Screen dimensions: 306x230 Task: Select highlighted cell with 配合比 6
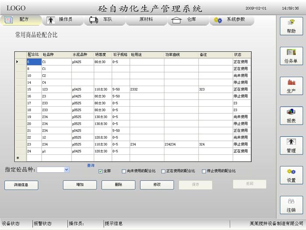click(34, 62)
